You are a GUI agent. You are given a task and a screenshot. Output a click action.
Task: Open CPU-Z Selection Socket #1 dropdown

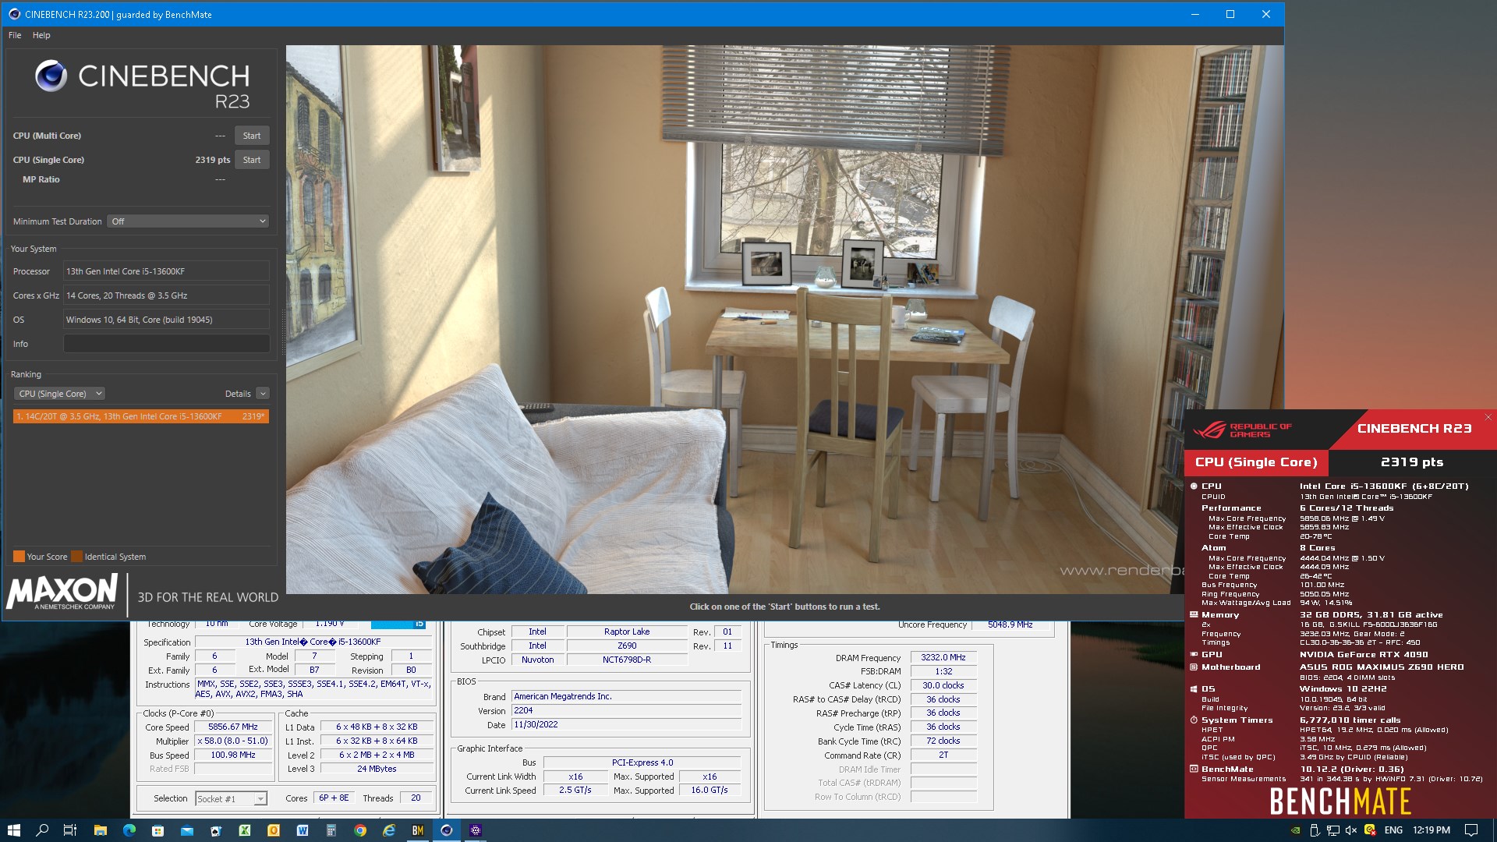coord(231,798)
